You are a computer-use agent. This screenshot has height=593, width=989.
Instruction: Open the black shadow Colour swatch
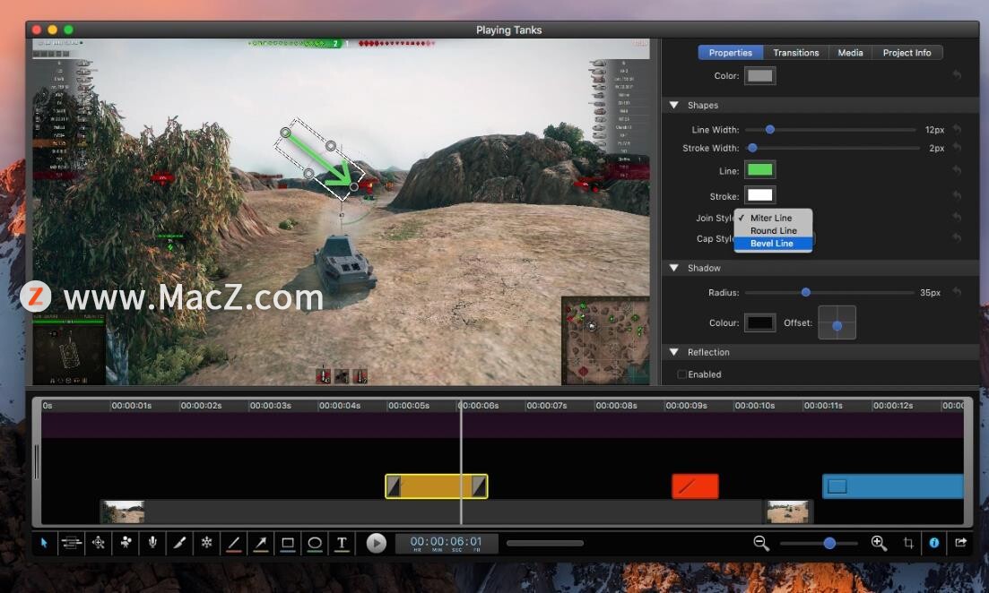[760, 322]
